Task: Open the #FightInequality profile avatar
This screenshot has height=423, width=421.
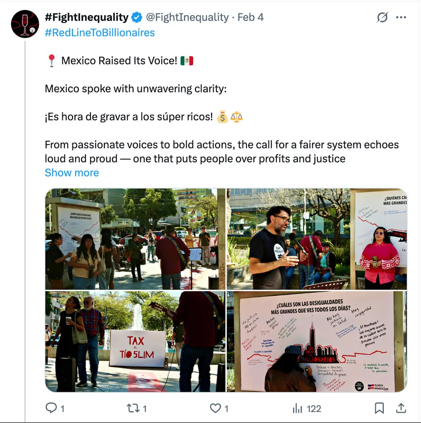Action: point(25,24)
